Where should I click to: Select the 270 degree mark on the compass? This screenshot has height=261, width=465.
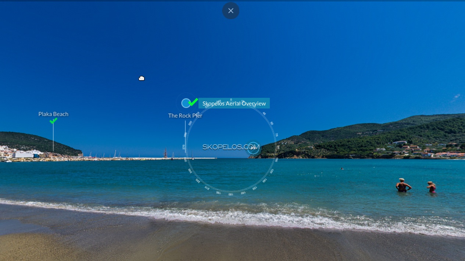184,147
